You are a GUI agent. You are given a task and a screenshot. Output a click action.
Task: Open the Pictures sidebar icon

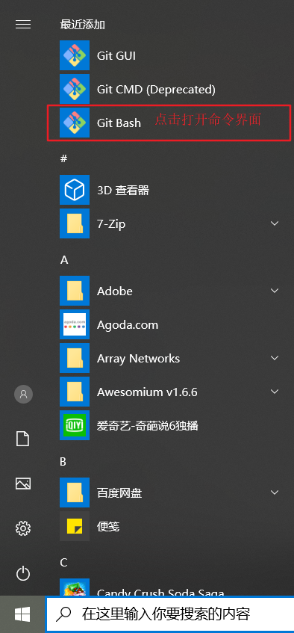click(x=23, y=484)
